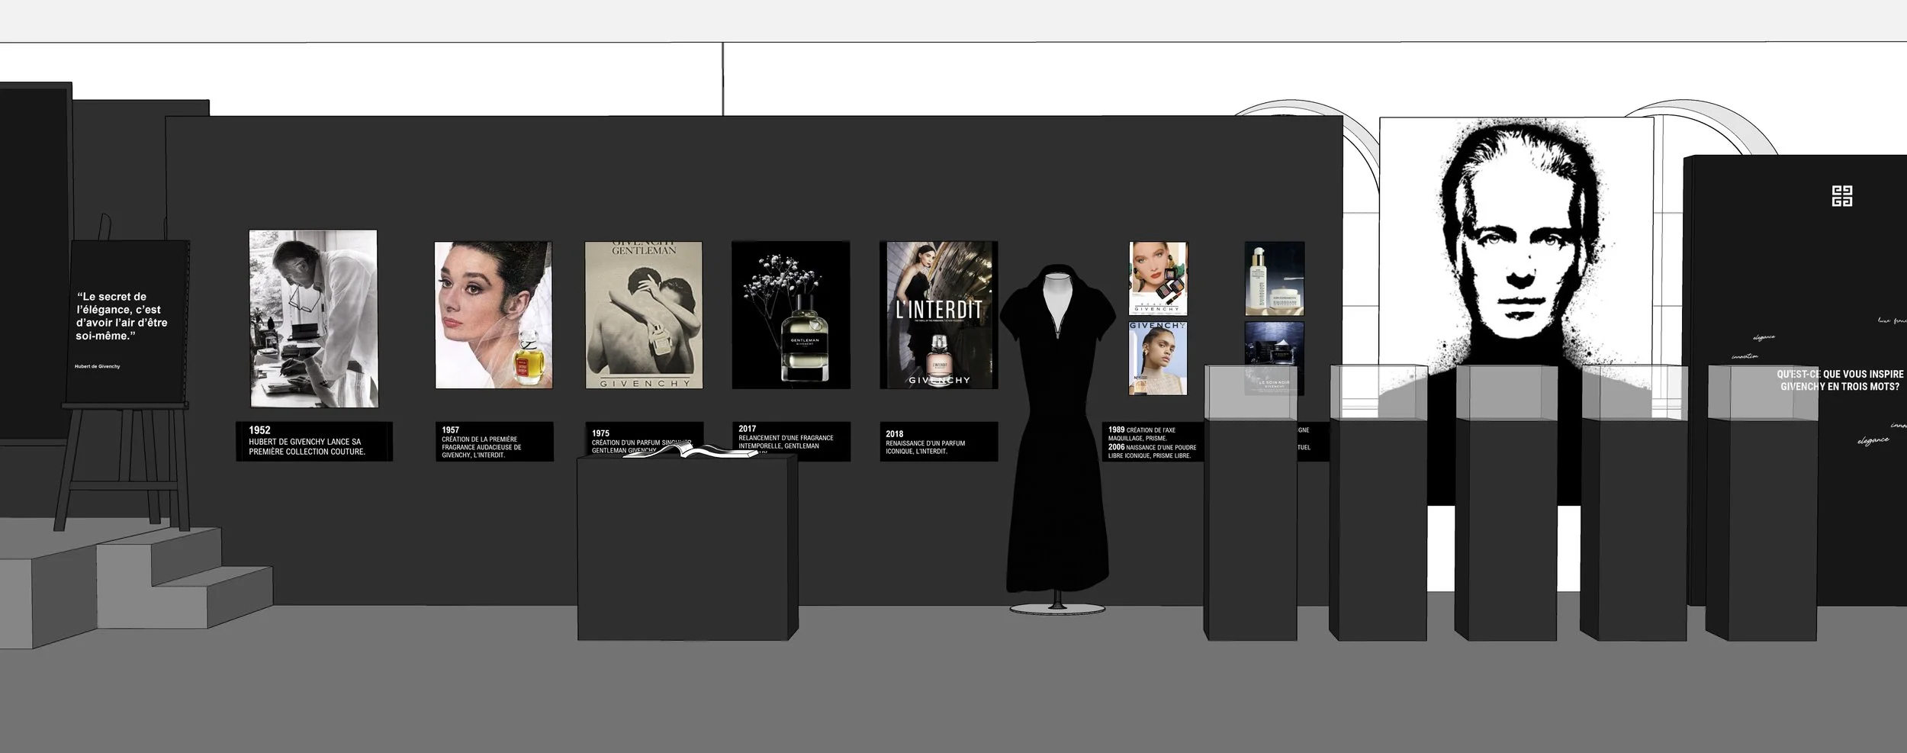The image size is (1907, 753).
Task: Click the Givenchy 4G logo on black wall
Action: click(1841, 195)
